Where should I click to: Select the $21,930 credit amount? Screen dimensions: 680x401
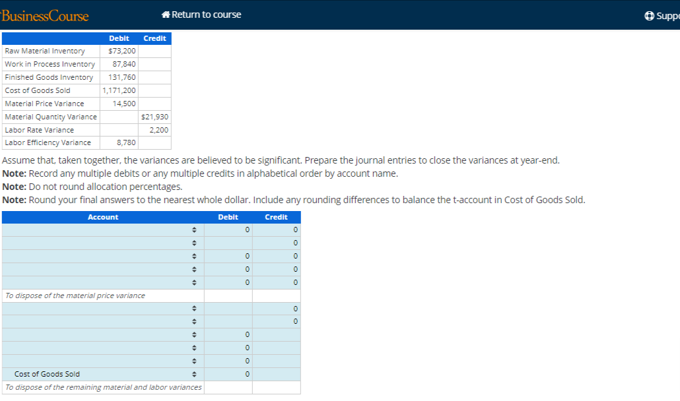click(155, 117)
